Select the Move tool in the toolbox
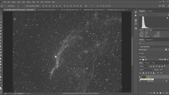 1,13
